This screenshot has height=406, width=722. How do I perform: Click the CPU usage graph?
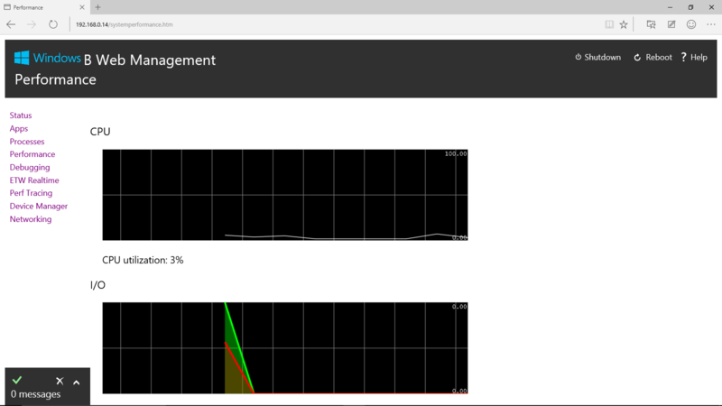(x=285, y=195)
